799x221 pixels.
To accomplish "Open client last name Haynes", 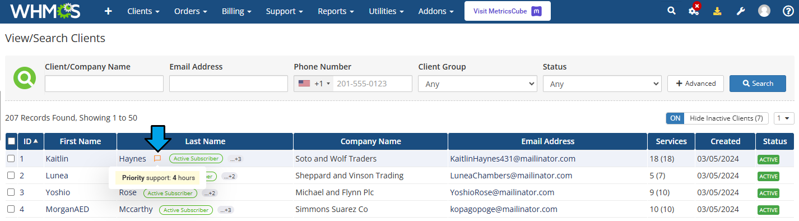I will [x=132, y=159].
